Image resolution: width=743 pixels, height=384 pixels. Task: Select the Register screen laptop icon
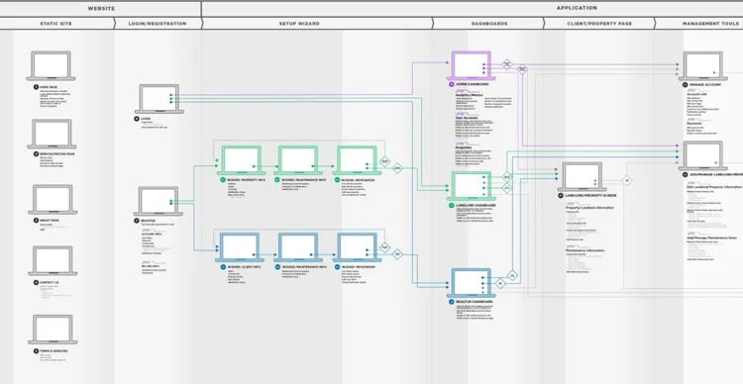click(159, 201)
